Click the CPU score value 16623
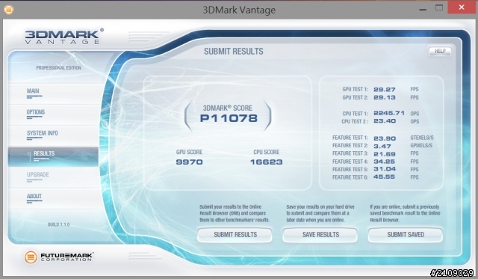The image size is (478, 279). tap(266, 162)
